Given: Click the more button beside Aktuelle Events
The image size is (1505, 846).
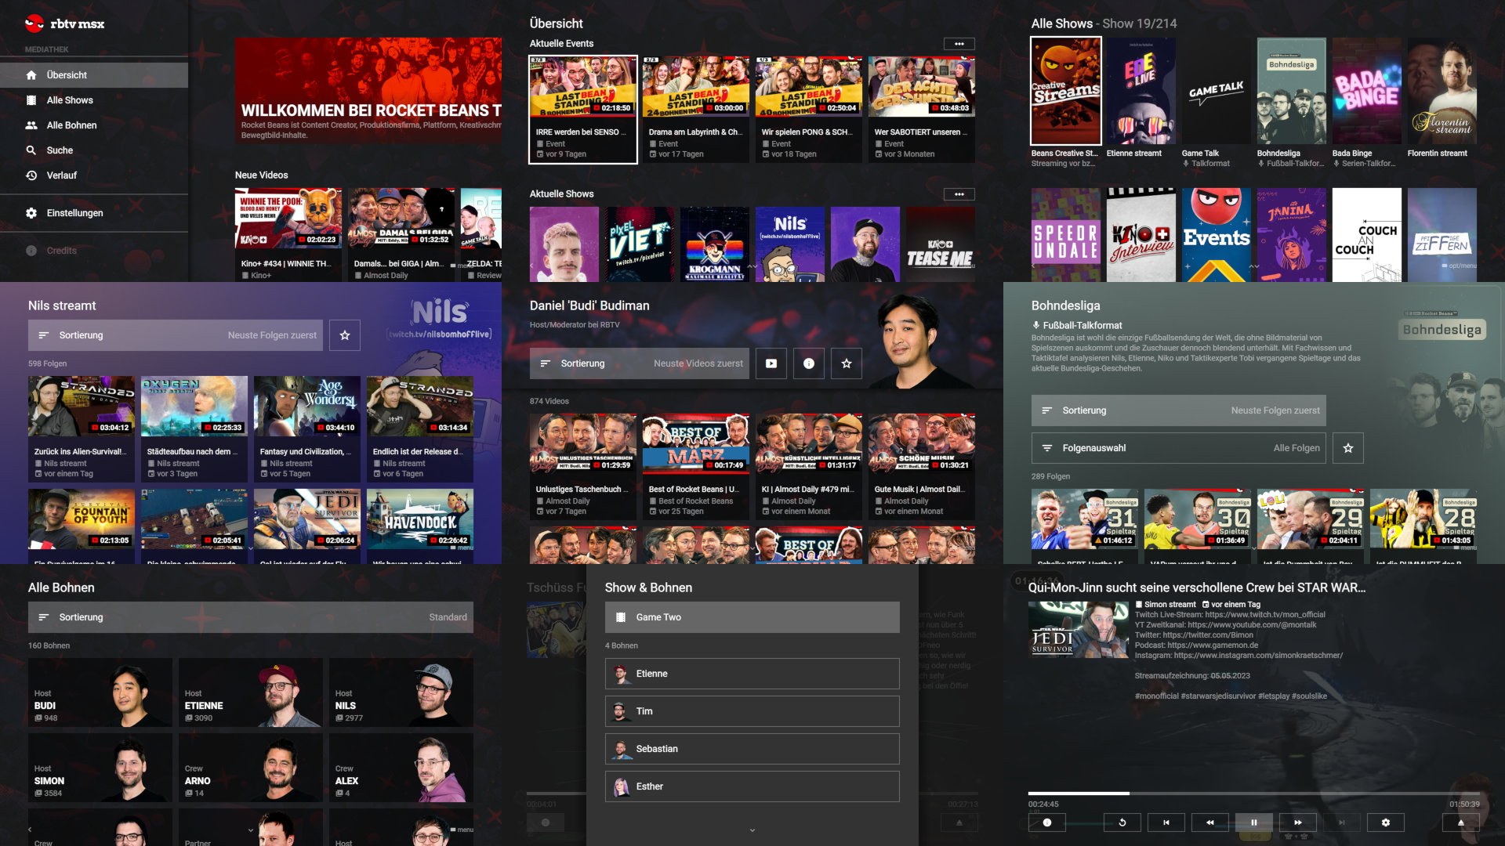Looking at the screenshot, I should 959,44.
